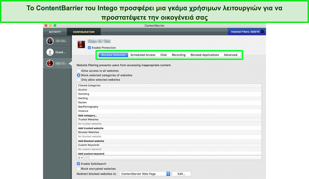The height and width of the screenshot is (179, 309).
Task: Click the Custom Keywords header
Action: 169,145
